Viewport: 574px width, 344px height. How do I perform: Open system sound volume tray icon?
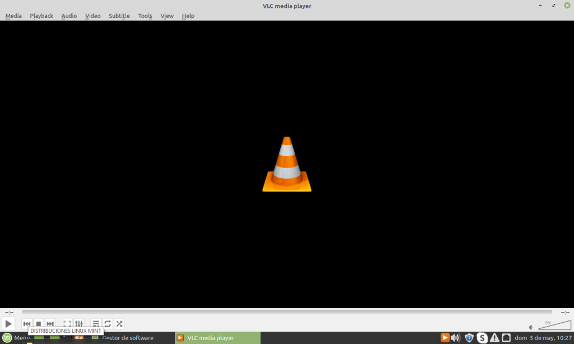(x=455, y=338)
